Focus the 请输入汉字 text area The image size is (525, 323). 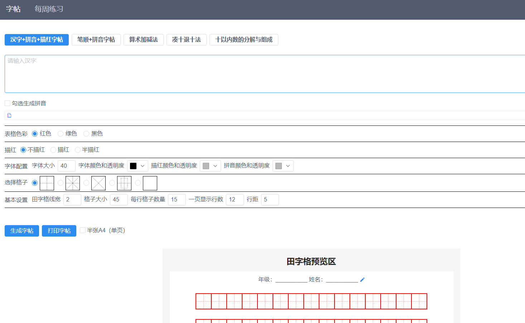(x=265, y=74)
